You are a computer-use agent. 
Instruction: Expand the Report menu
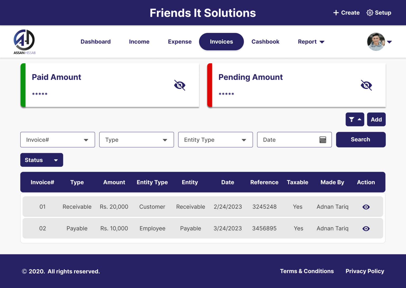(x=311, y=42)
